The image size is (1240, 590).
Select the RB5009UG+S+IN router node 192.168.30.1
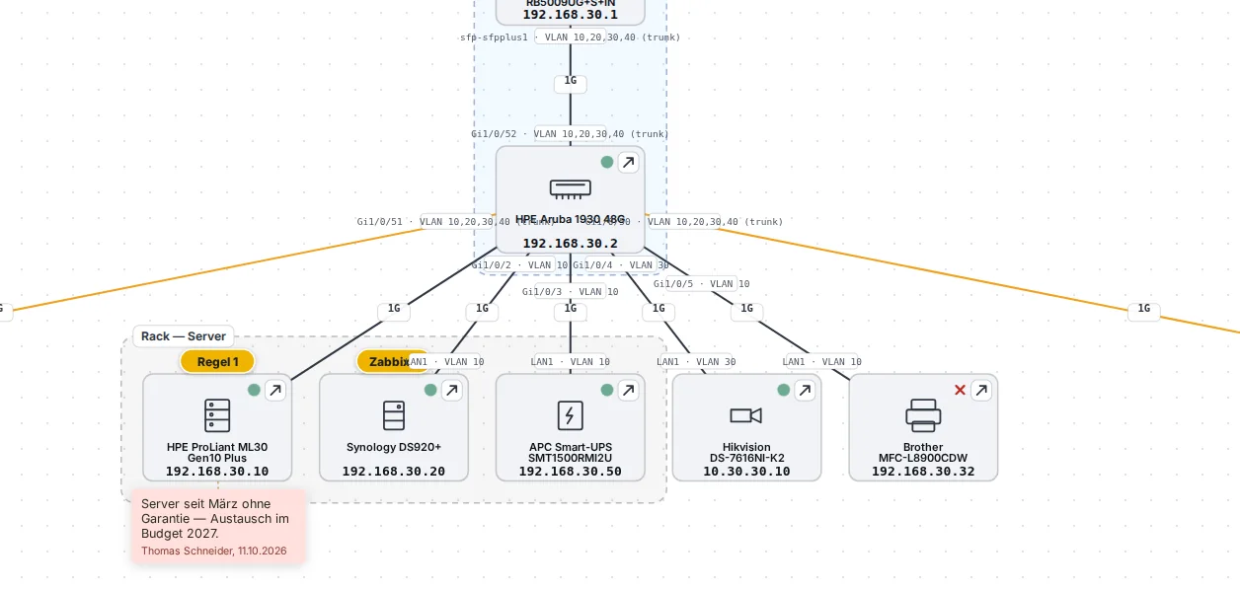click(571, 12)
